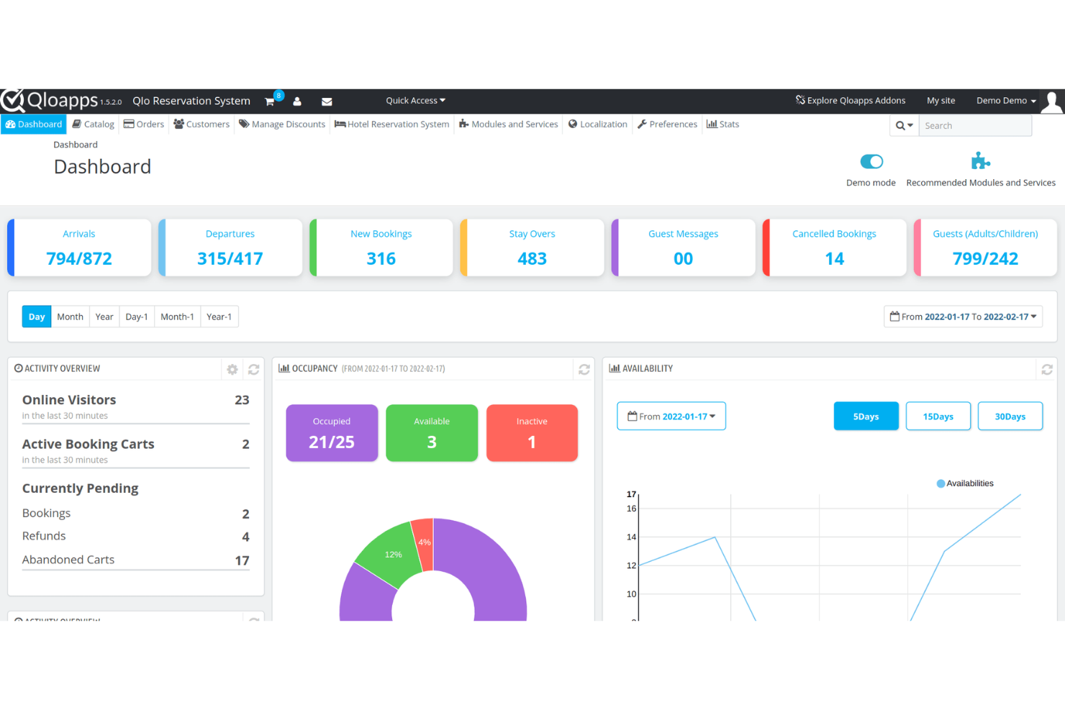This screenshot has width=1065, height=710.
Task: Open Activity Overview settings gear
Action: coord(232,369)
